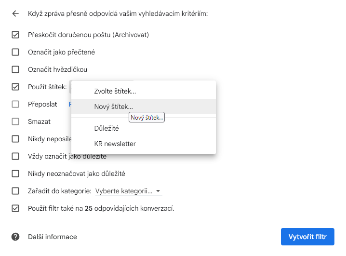Choose Zvolte štítek... from the menu
Viewport: 346px width, 256px height.
pos(115,91)
